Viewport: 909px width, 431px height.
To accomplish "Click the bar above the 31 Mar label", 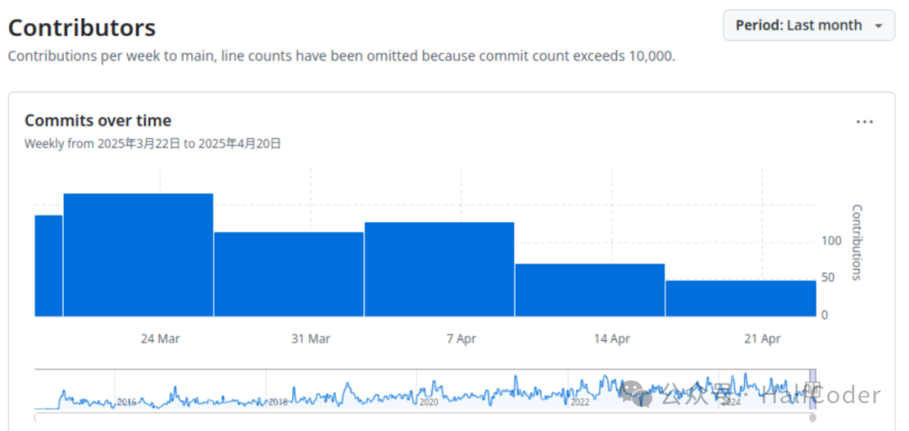I will (289, 274).
